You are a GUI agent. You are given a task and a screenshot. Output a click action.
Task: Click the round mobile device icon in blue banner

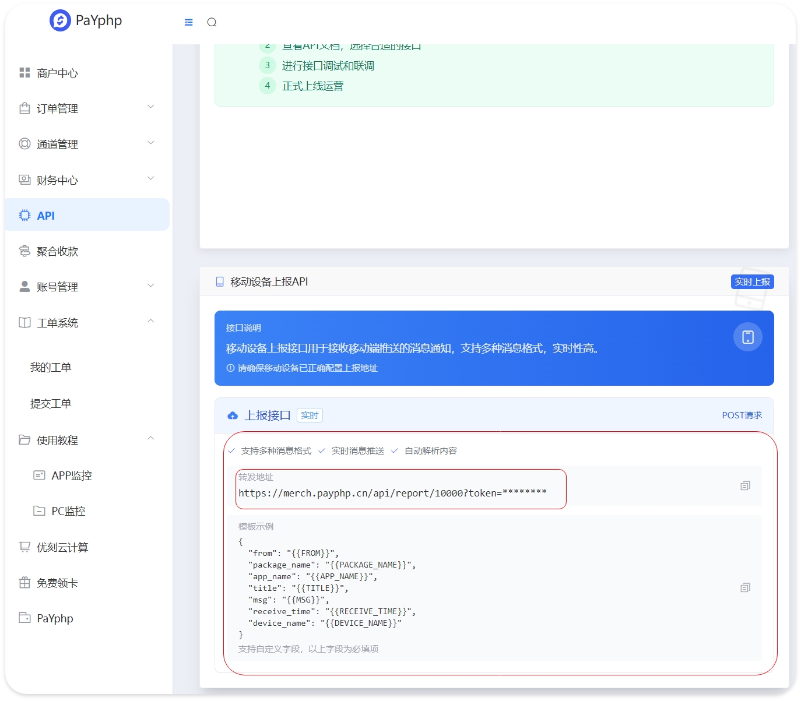(747, 337)
